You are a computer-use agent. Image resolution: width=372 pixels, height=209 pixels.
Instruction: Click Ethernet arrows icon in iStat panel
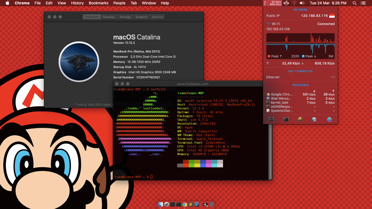click(x=333, y=77)
